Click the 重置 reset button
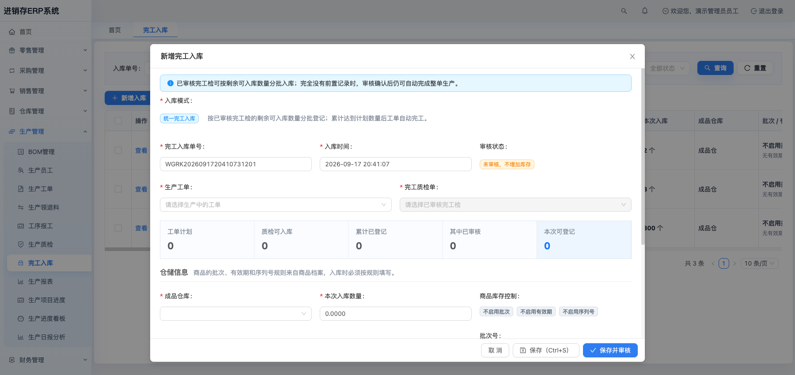 (755, 68)
